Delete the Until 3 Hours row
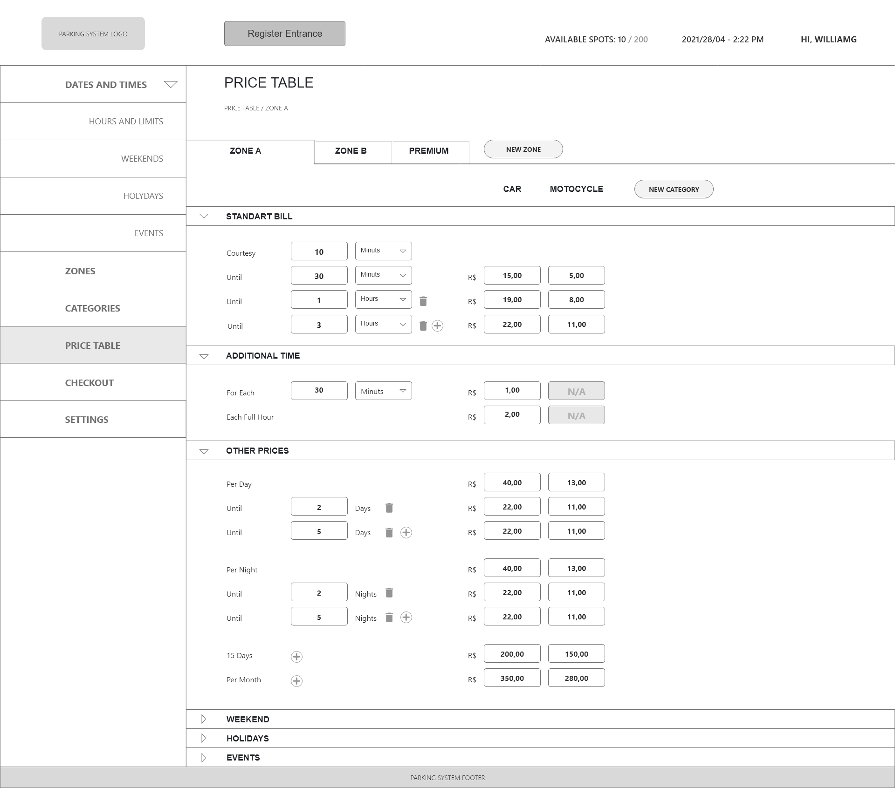The width and height of the screenshot is (895, 788). 423,326
